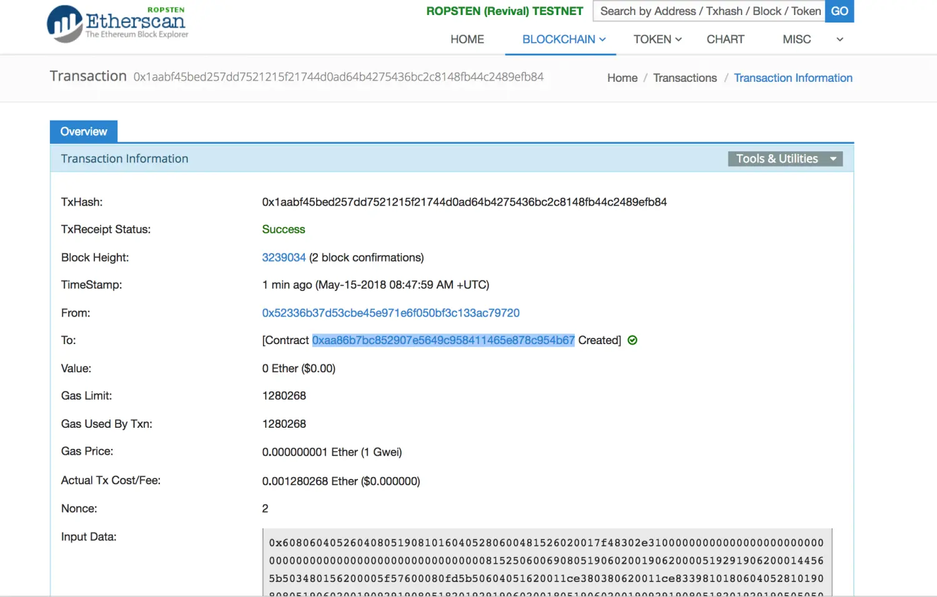Click inside the Input Data text box
This screenshot has width=937, height=597.
pyautogui.click(x=547, y=563)
